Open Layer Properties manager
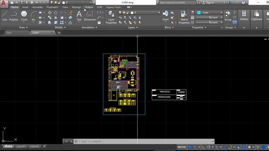 111,17
